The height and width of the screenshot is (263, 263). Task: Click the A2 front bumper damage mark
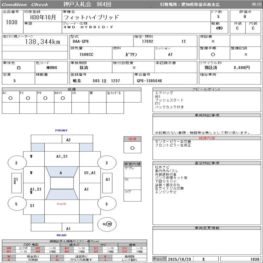tap(68, 140)
